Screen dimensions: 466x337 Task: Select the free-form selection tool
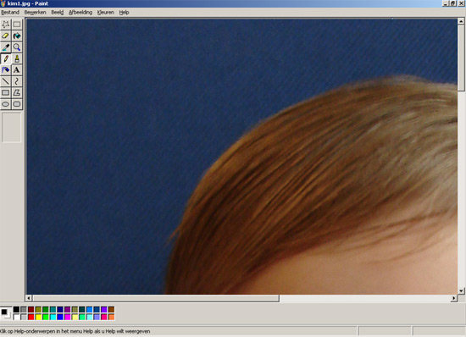tap(6, 25)
